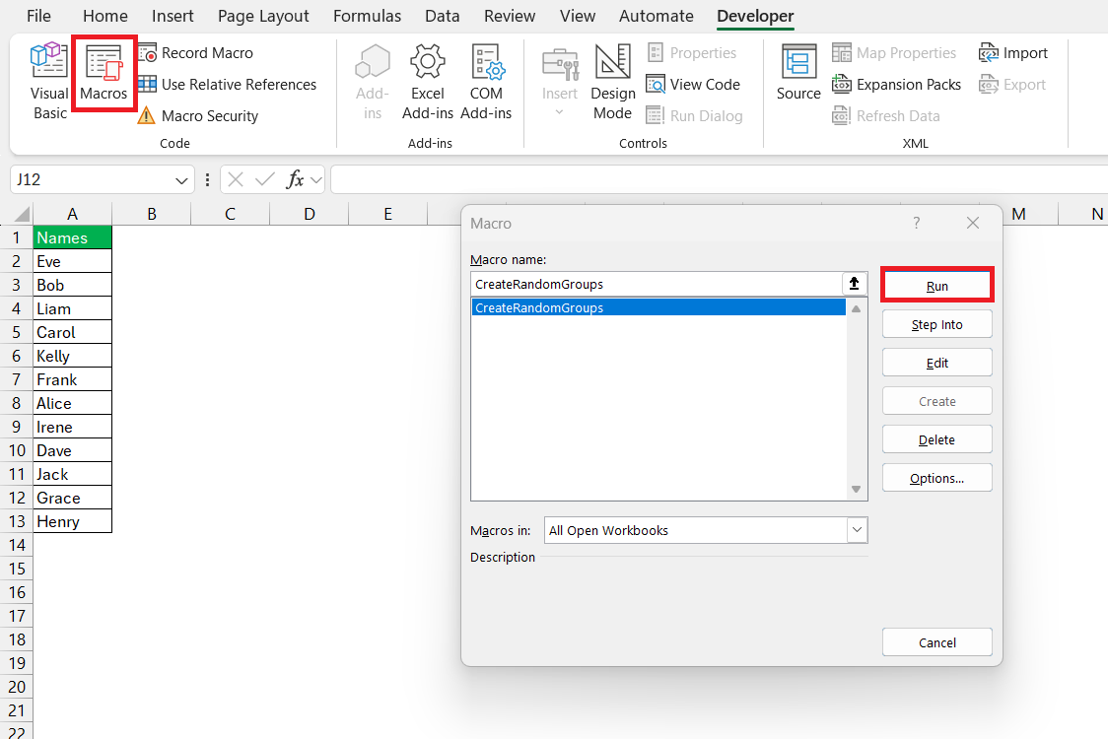Click the Macro name text field
The image size is (1108, 739).
[657, 284]
